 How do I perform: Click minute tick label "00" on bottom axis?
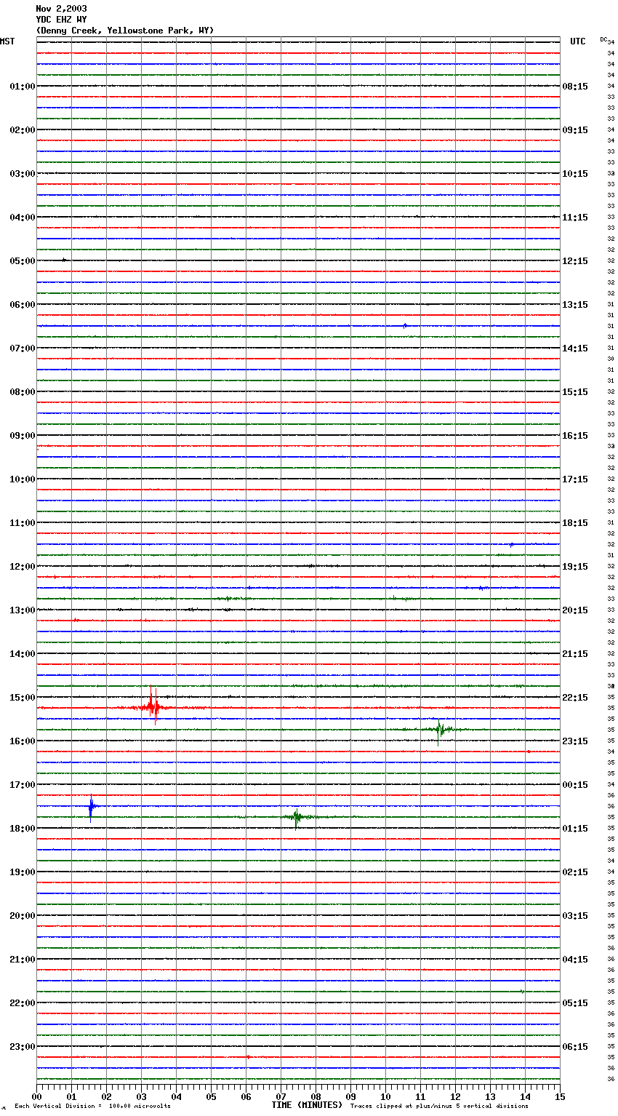36,1096
